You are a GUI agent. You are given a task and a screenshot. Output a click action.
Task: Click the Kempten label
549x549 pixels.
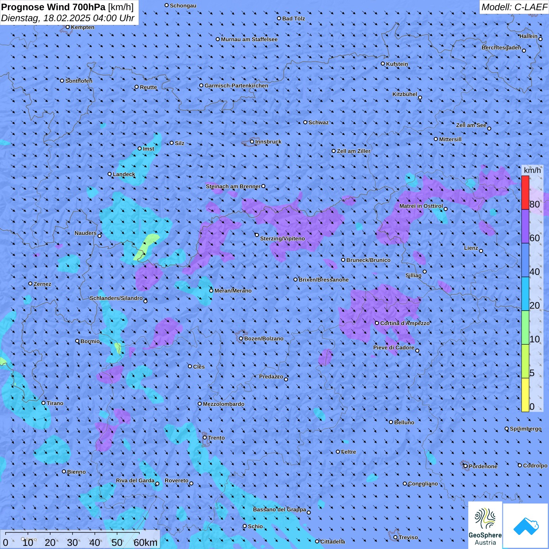click(x=83, y=27)
